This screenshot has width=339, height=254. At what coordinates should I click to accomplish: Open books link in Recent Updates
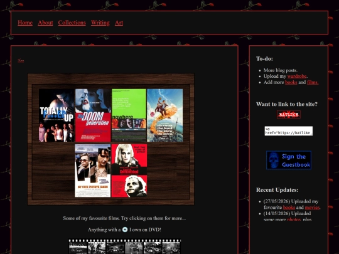pyautogui.click(x=289, y=208)
